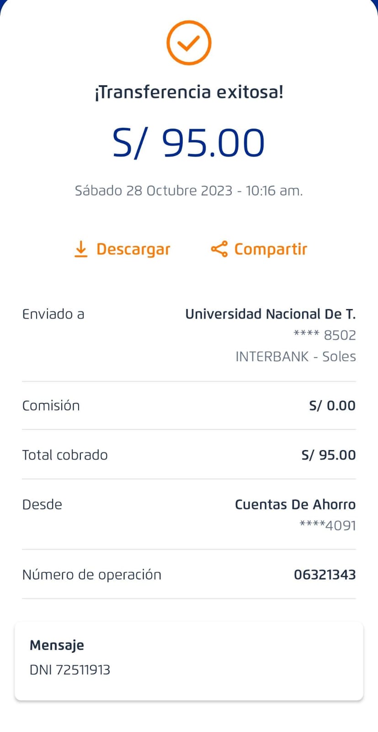This screenshot has width=378, height=732.
Task: Tap the Total cobrado value S/ 95.00
Action: click(328, 455)
